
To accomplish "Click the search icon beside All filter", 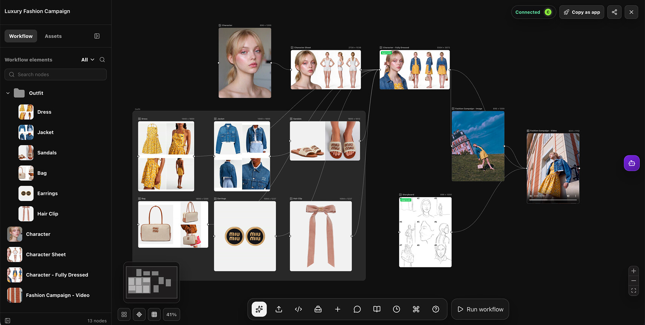I will coord(102,60).
